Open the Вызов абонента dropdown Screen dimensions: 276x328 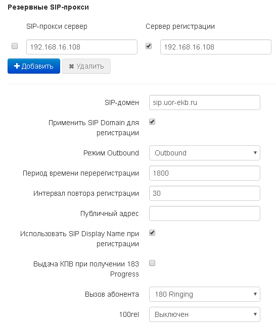(x=205, y=294)
